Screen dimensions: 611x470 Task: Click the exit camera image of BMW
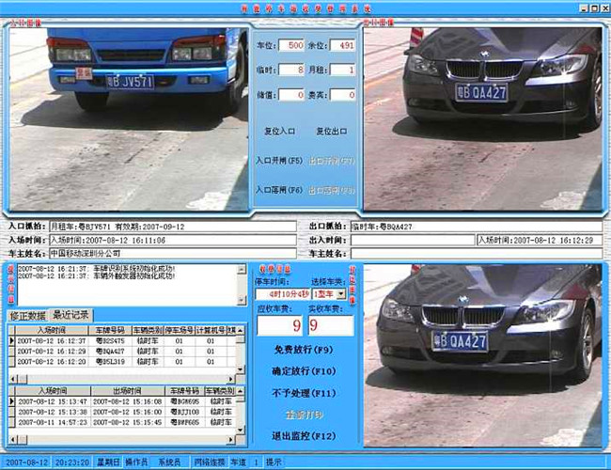click(483, 118)
